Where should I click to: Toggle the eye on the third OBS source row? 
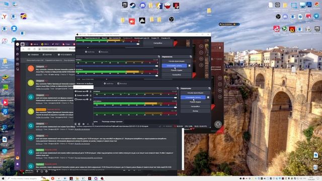(x=87, y=99)
